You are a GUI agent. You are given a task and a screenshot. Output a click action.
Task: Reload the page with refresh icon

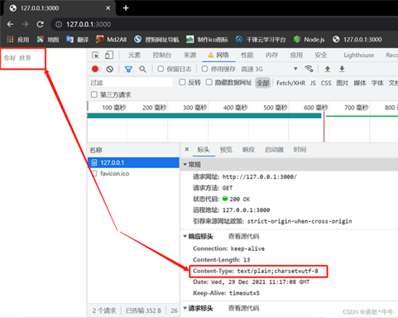[41, 24]
